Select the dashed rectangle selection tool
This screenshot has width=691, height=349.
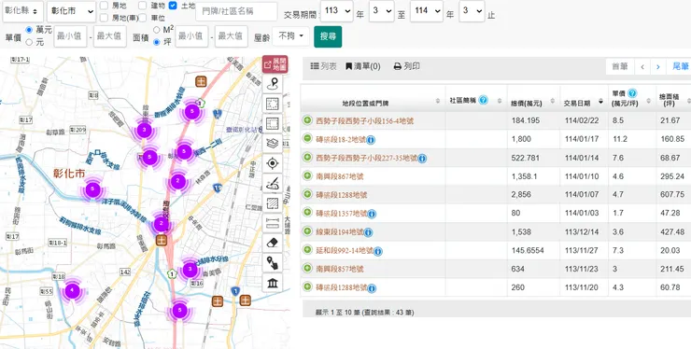point(273,104)
